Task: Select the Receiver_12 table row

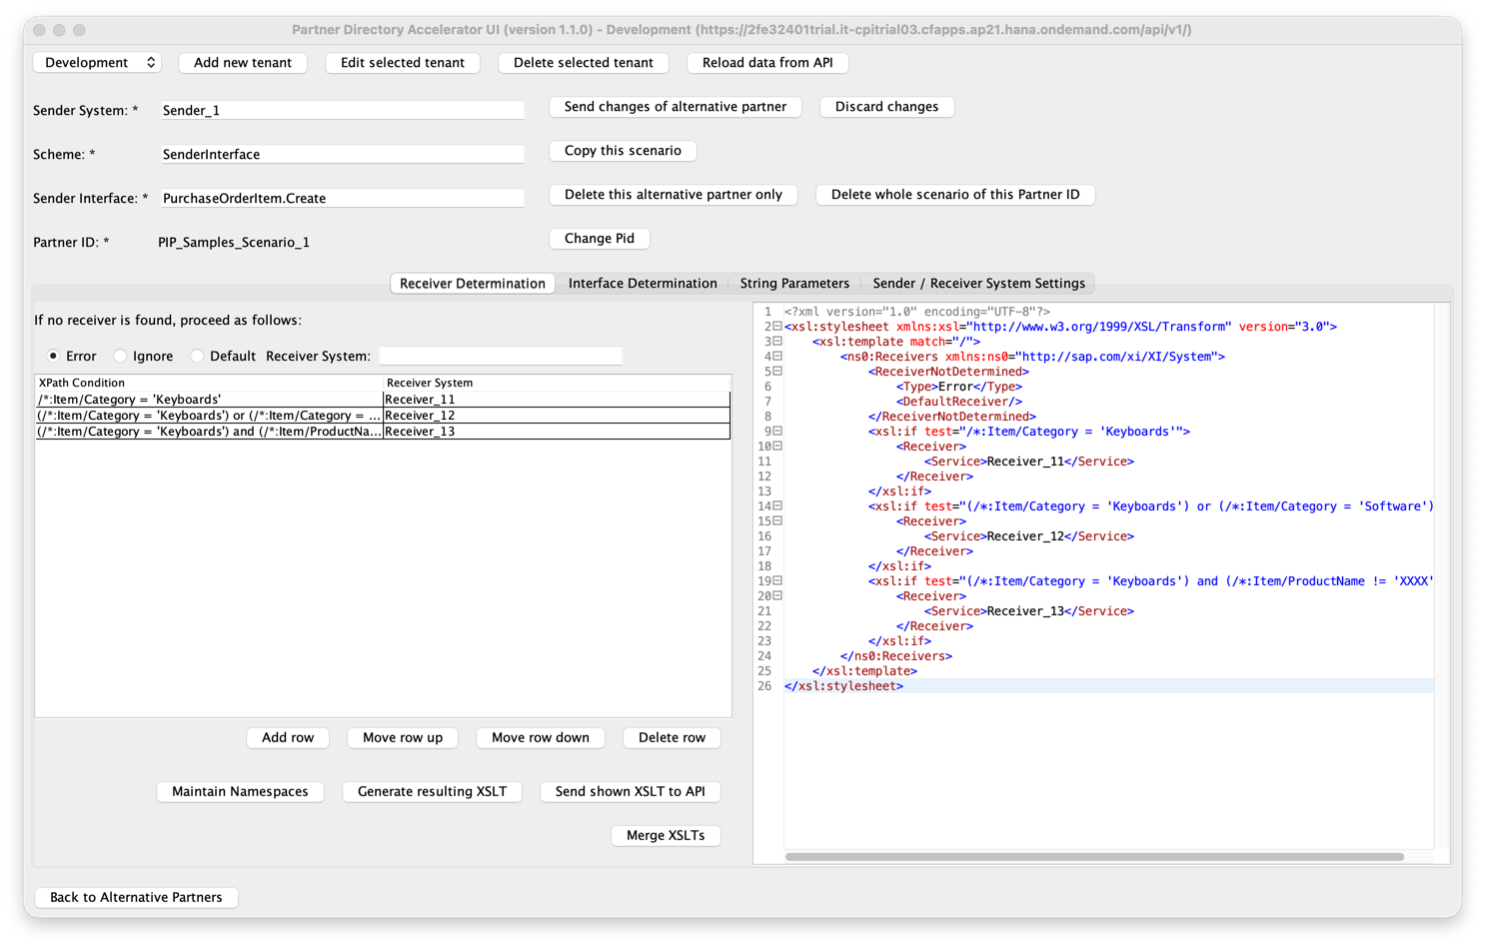Action: [383, 416]
